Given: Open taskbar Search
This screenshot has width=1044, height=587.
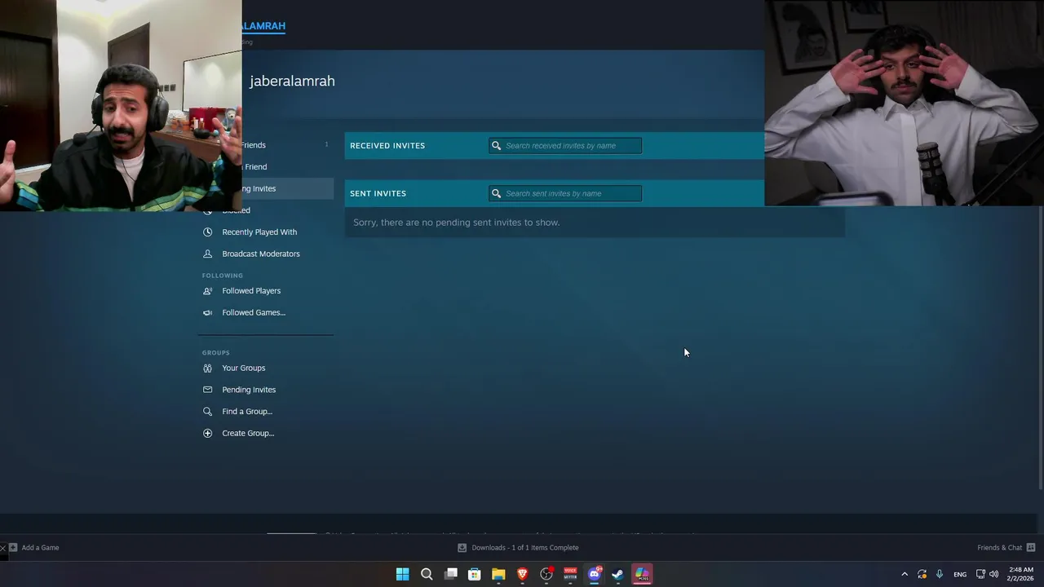Looking at the screenshot, I should pos(427,574).
